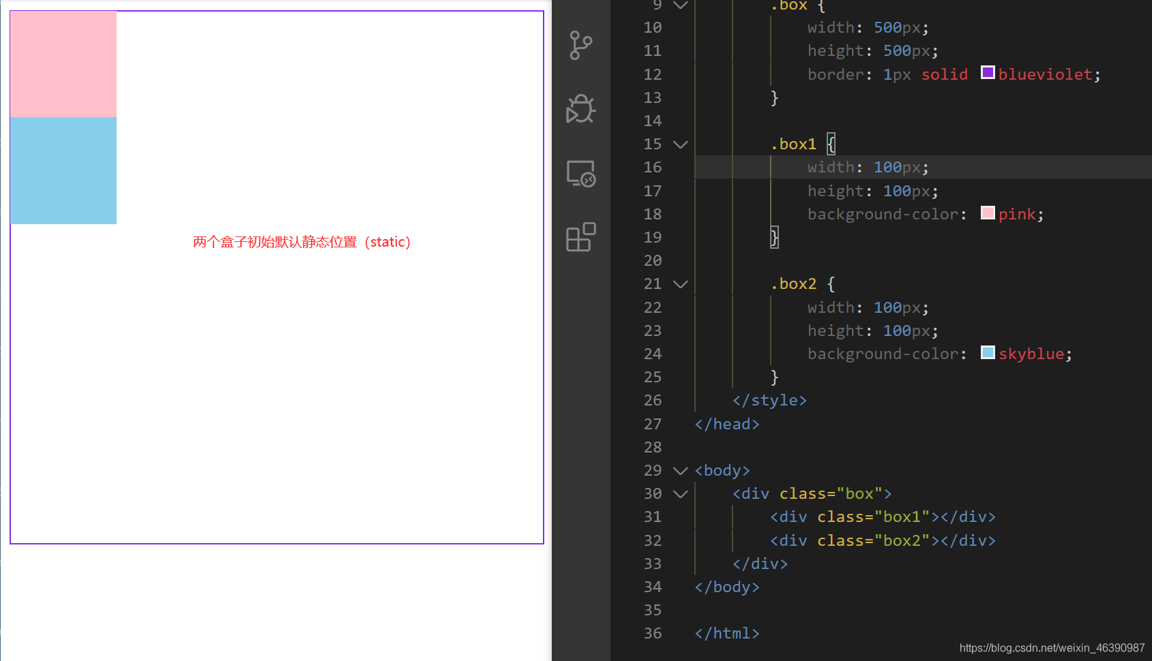
Task: Open the skyblue color swatch picker
Action: point(988,352)
